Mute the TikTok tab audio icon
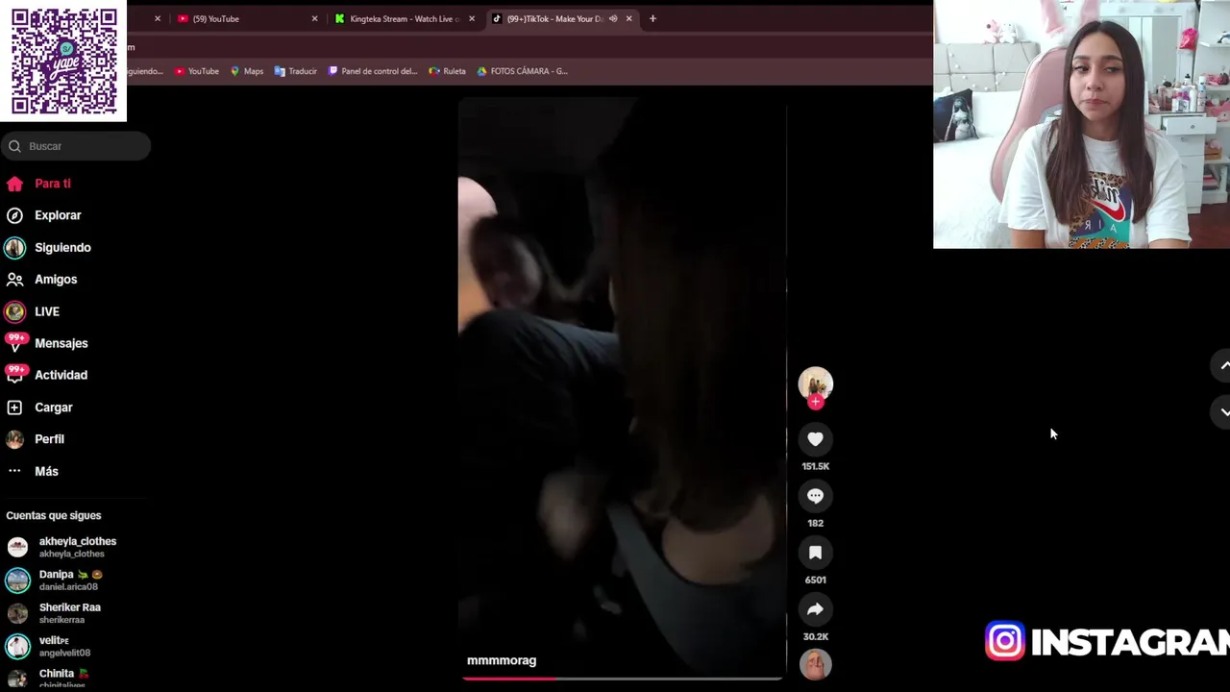1230x692 pixels. 613,18
